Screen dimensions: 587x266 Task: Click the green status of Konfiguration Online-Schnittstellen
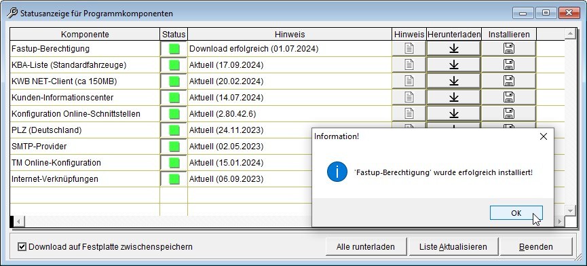[x=174, y=114]
